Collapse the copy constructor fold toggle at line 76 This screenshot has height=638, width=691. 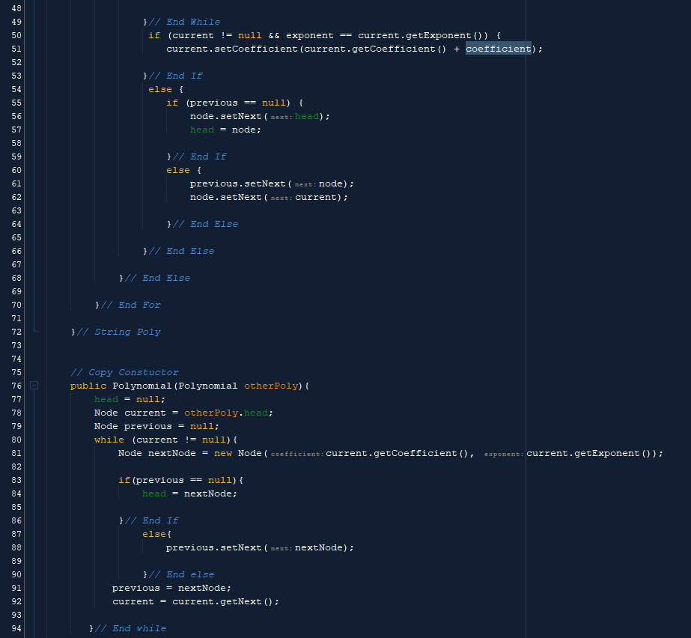pyautogui.click(x=34, y=386)
